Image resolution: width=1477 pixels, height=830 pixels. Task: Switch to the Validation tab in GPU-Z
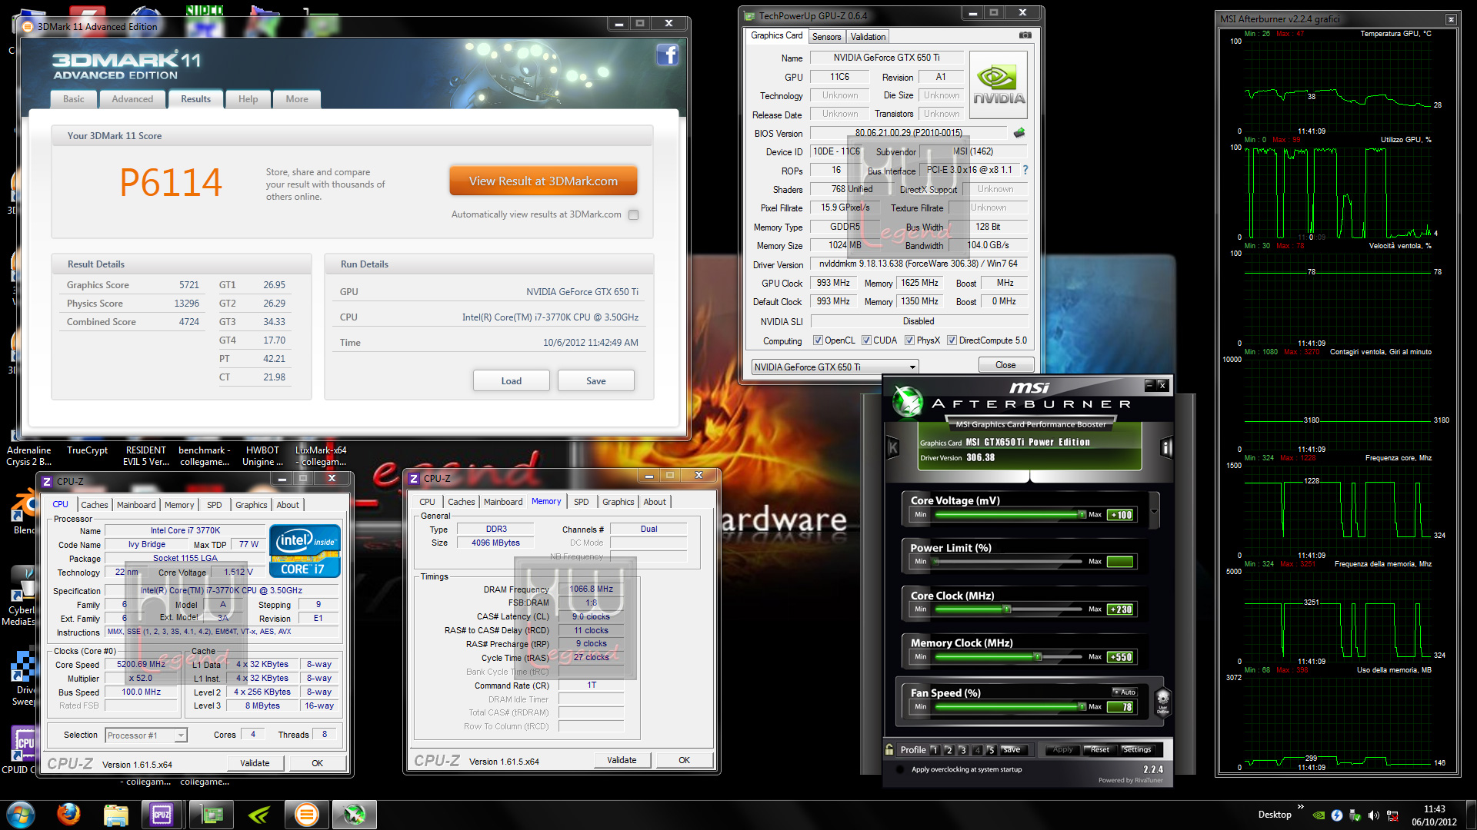[868, 37]
